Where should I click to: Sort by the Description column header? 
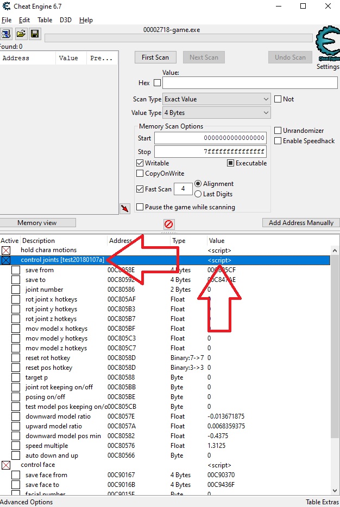pos(64,241)
